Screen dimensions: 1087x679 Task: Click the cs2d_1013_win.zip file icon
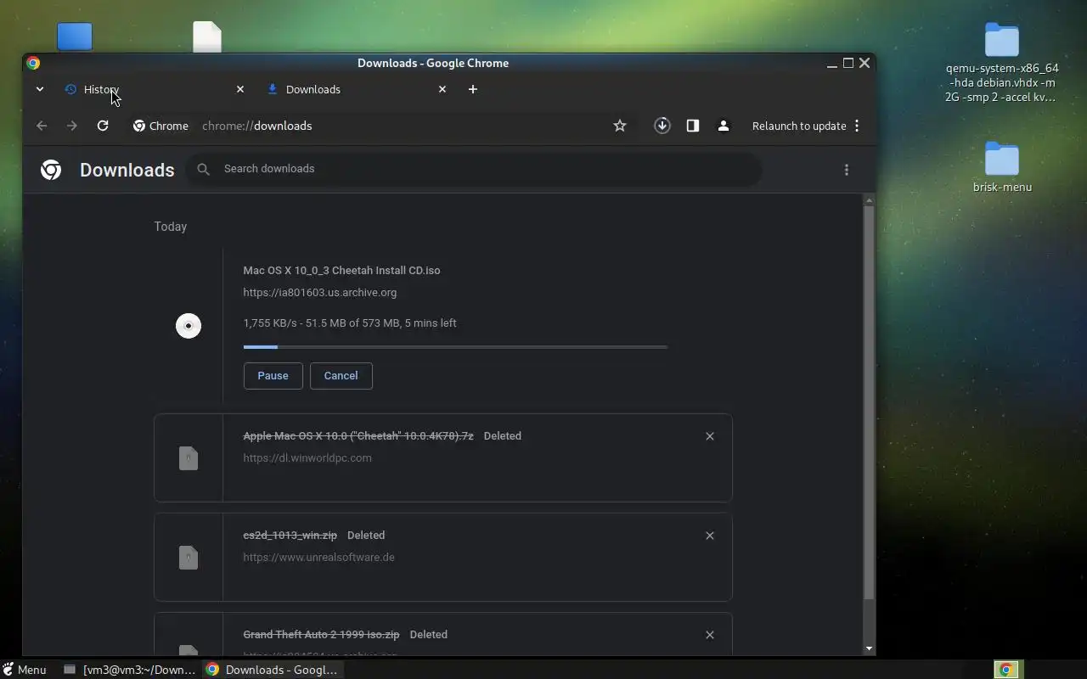(x=189, y=558)
